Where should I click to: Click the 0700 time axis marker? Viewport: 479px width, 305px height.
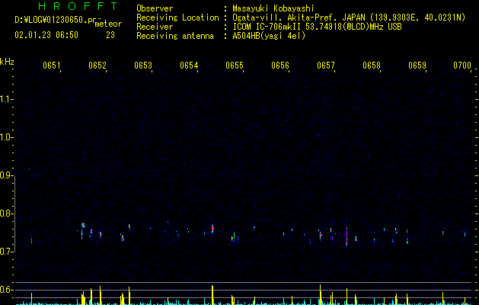(462, 66)
